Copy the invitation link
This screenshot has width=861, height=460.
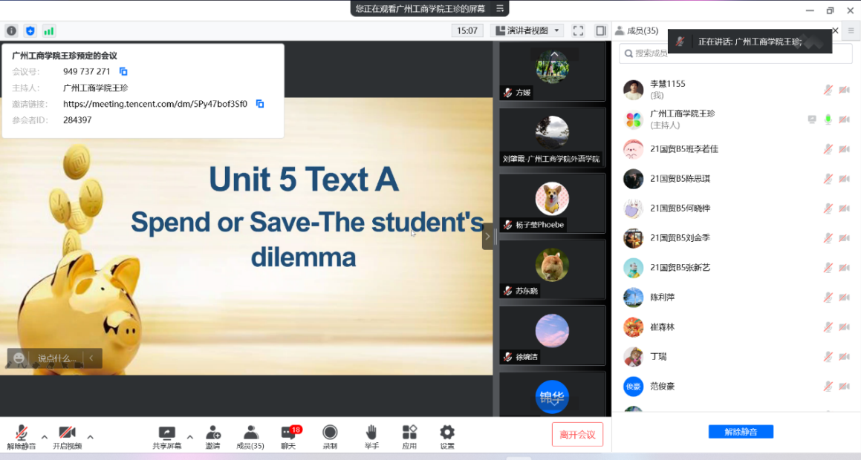click(x=260, y=104)
